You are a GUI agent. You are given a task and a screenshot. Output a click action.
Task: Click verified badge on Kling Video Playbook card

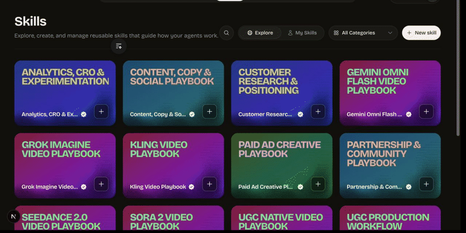pyautogui.click(x=192, y=187)
